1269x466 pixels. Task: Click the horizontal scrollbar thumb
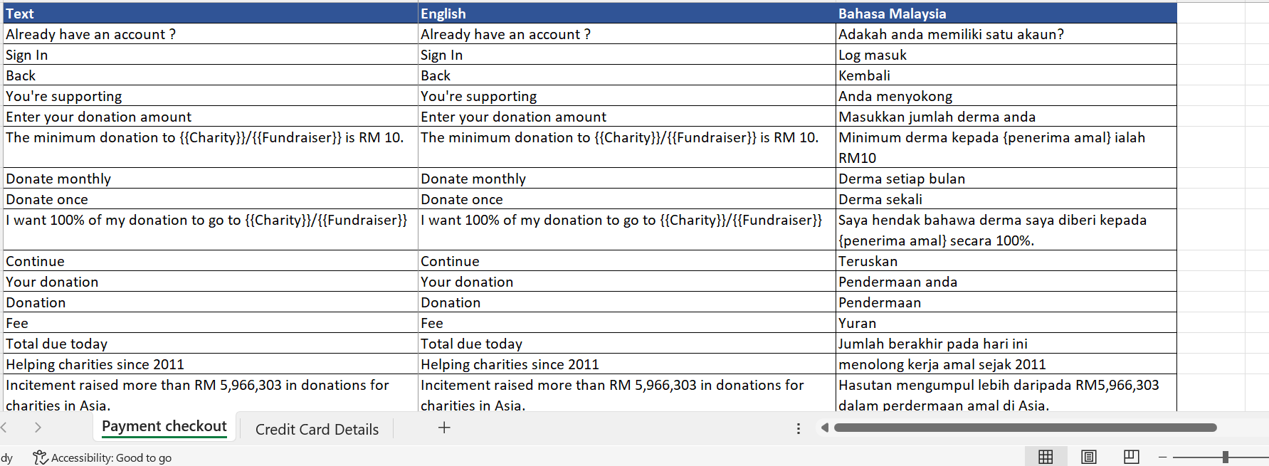pyautogui.click(x=1025, y=428)
